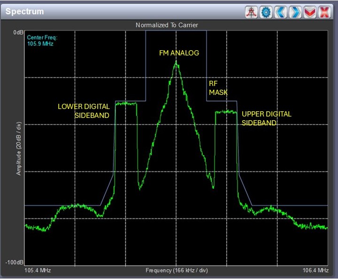
Task: Open spectrum settings via the gear icon
Action: click(266, 12)
